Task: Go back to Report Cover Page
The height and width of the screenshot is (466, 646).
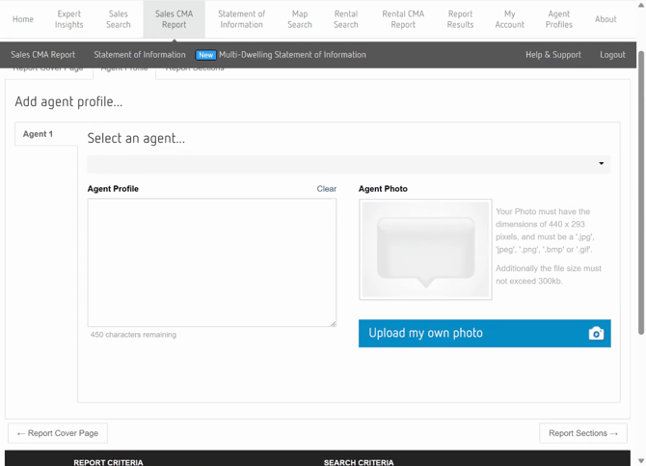Action: coord(58,433)
